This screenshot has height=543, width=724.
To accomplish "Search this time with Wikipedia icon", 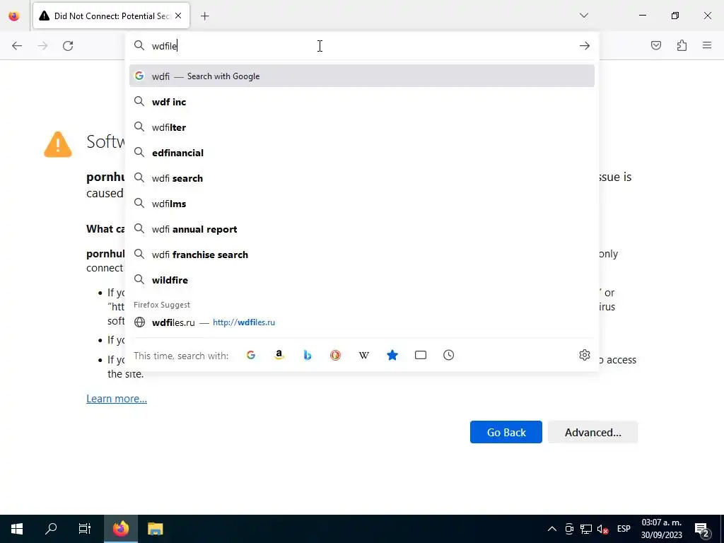I will pyautogui.click(x=364, y=355).
